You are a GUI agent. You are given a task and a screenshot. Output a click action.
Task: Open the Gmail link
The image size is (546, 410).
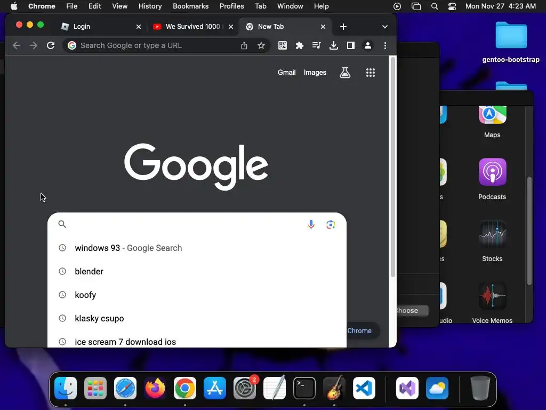pos(286,73)
